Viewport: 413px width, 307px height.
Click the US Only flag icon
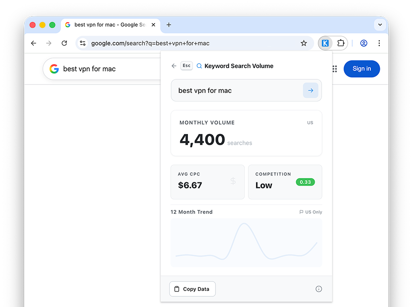point(301,212)
